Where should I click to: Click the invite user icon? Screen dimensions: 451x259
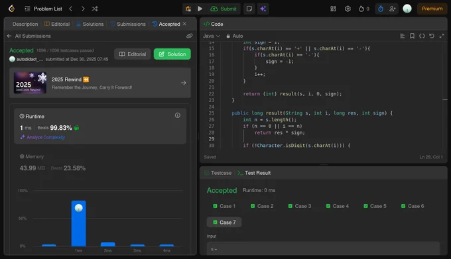click(393, 9)
